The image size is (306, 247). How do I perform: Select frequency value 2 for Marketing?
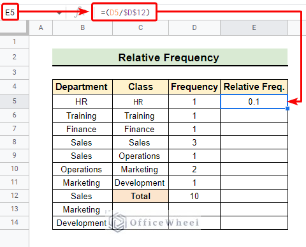pos(194,169)
